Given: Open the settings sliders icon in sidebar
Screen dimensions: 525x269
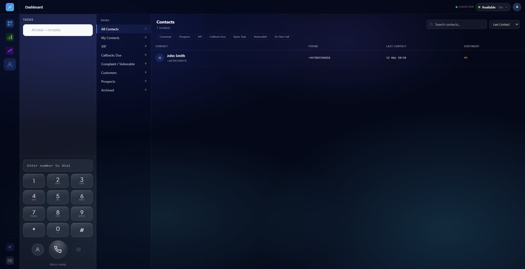Looking at the screenshot, I should pos(10,261).
